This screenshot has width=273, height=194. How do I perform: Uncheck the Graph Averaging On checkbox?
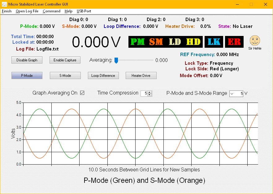(82, 93)
